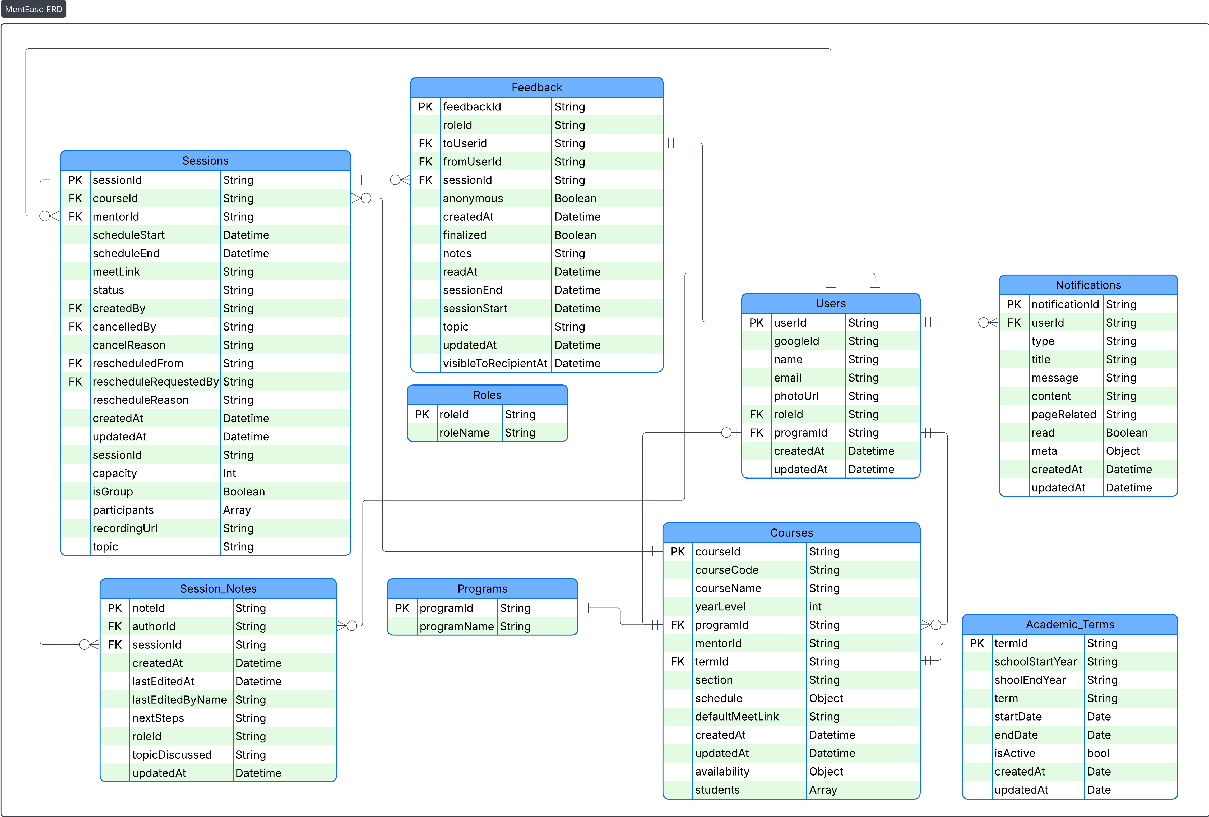Click the schoolStartYear field in Academic_Terms

tap(1035, 662)
